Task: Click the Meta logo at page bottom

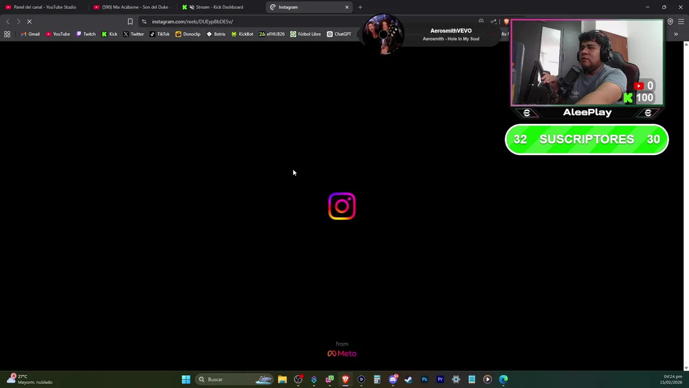Action: click(x=342, y=354)
